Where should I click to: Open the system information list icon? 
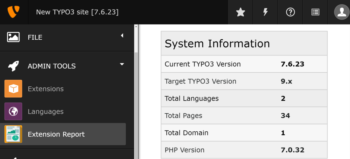tap(315, 12)
